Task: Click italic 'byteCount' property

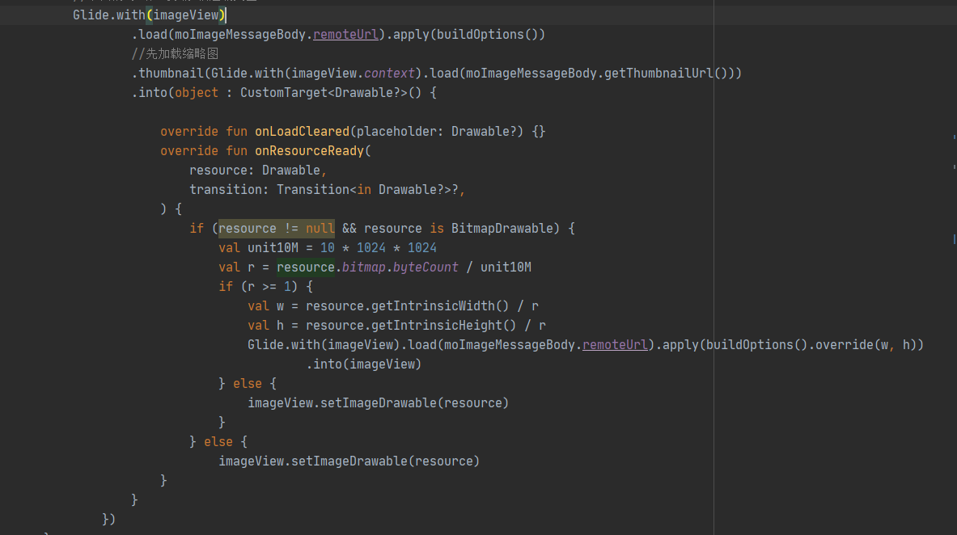Action: (x=426, y=267)
